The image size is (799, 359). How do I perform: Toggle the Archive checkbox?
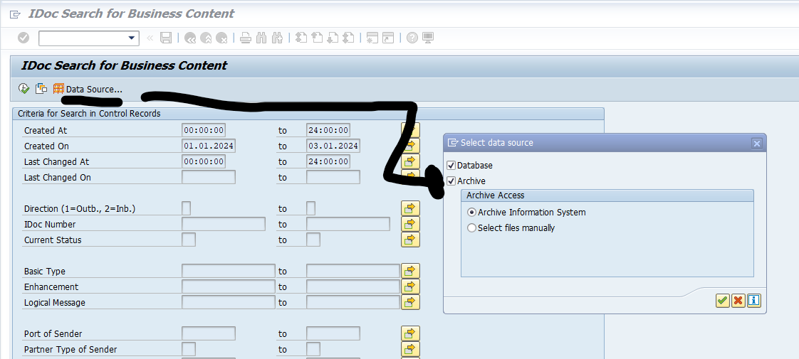[x=451, y=181]
